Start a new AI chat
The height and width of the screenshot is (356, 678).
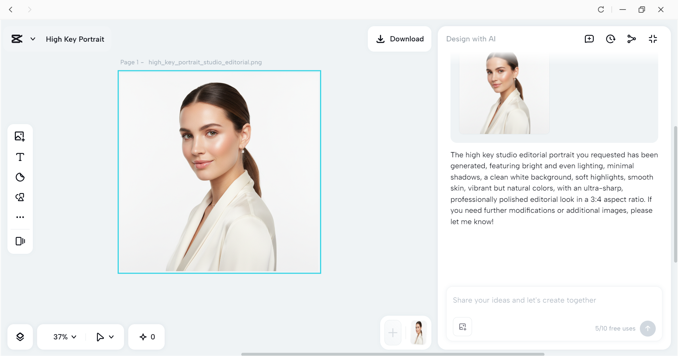pyautogui.click(x=589, y=39)
